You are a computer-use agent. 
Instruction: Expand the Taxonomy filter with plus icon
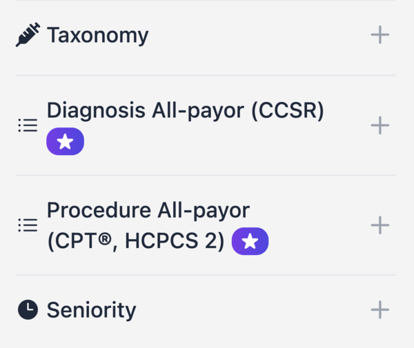coord(380,34)
